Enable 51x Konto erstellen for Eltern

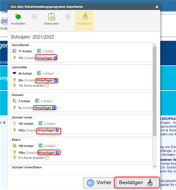point(47,158)
